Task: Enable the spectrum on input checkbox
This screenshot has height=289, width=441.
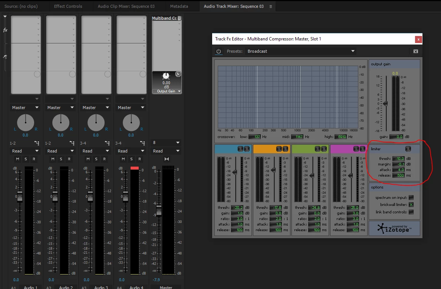Action: click(x=411, y=197)
